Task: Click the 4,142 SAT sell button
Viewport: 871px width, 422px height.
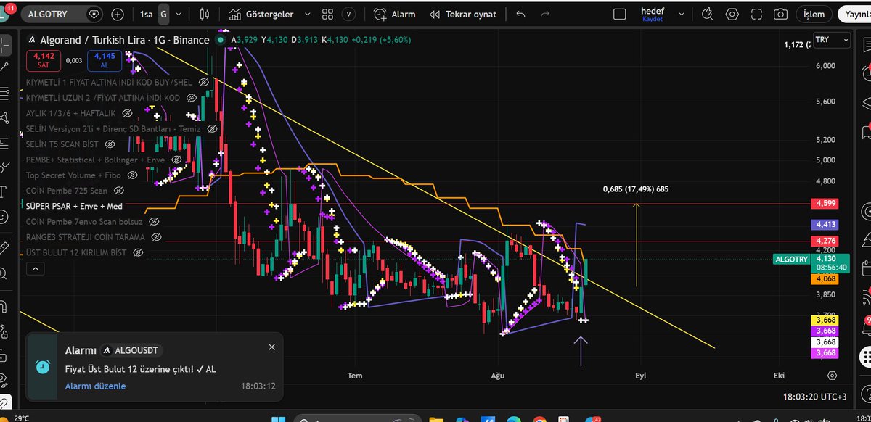Action: 44,60
